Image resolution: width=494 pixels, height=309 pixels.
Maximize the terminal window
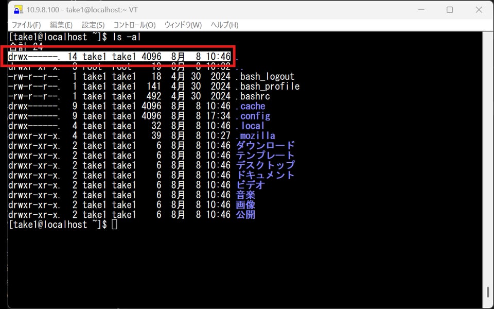(x=449, y=10)
